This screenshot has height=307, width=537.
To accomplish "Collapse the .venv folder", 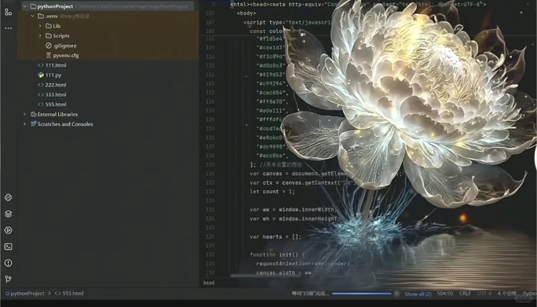I will [32, 16].
